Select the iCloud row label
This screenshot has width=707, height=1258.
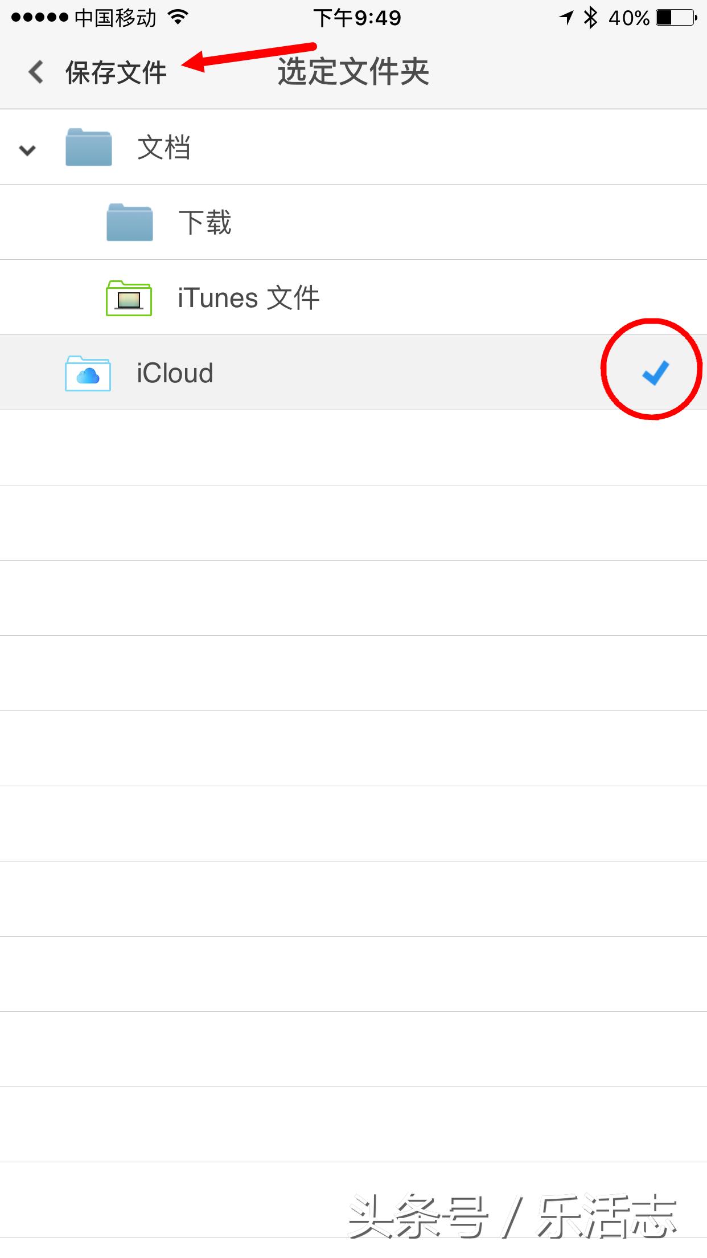[175, 374]
